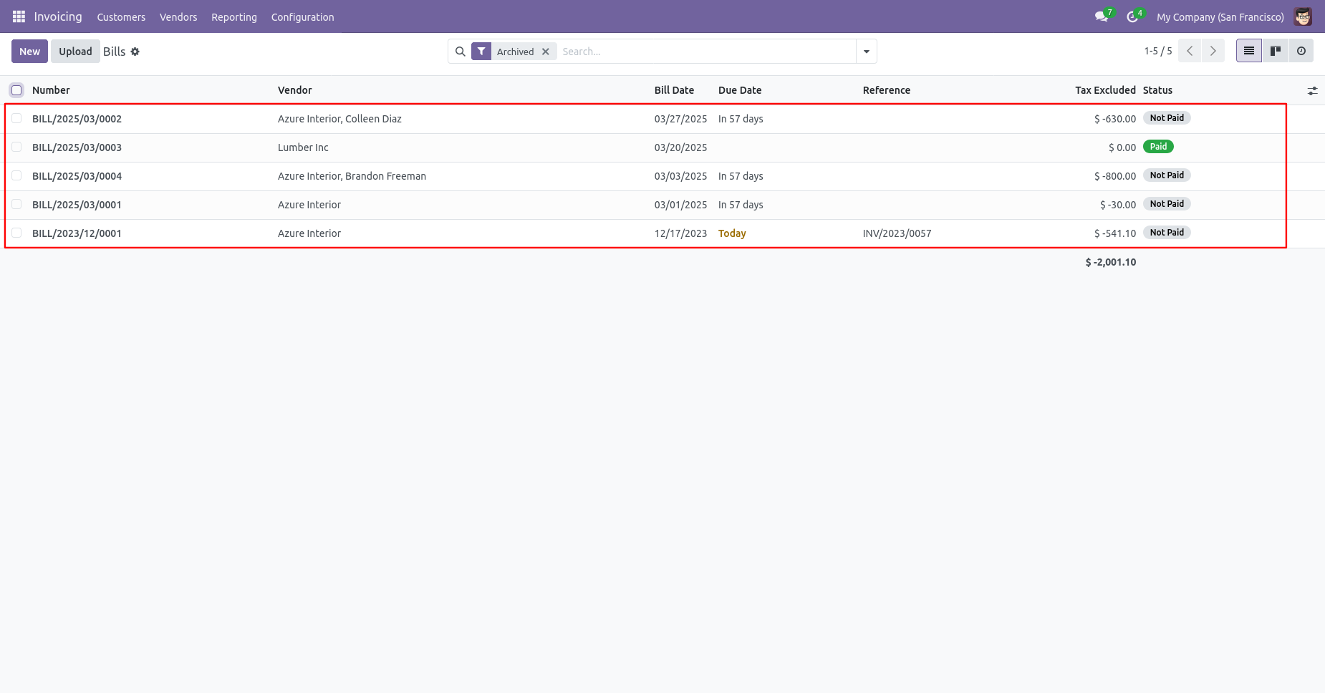Open the activities clock icon
Screen dimensions: 1325x693
pyautogui.click(x=1132, y=16)
